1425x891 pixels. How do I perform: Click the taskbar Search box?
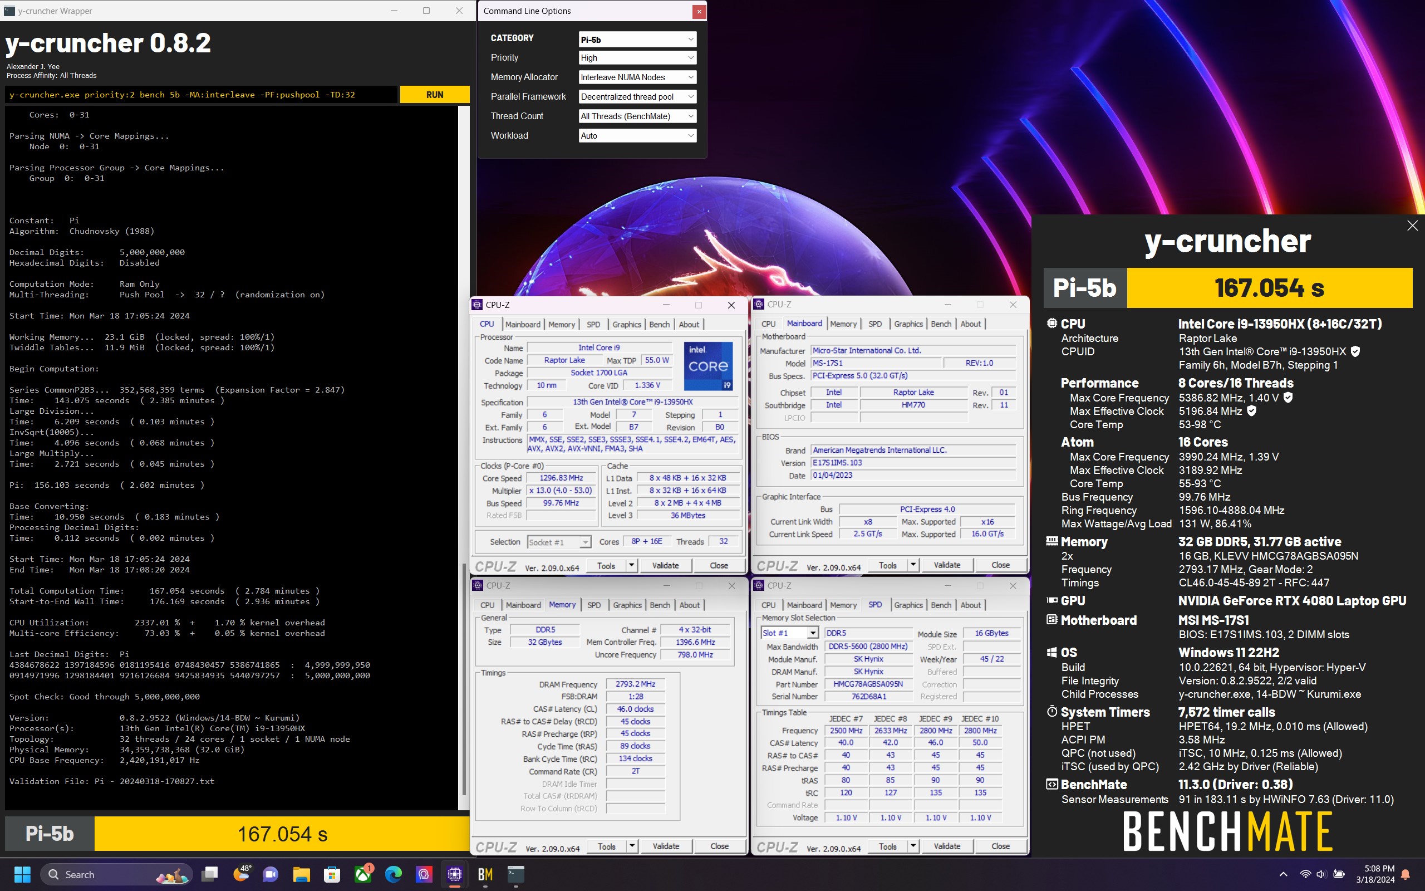tap(116, 874)
